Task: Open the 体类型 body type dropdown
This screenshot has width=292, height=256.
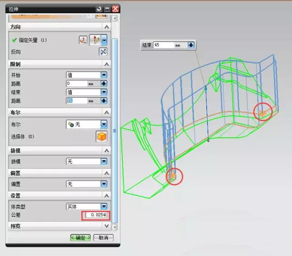Action: 104,206
